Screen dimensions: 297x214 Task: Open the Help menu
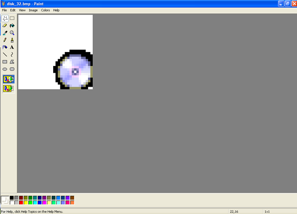(56, 10)
